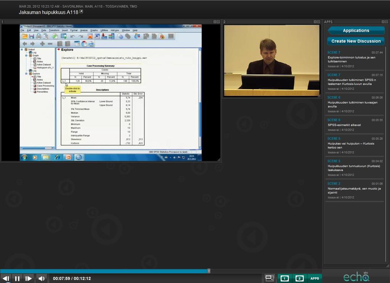Maximize the APPS panel header icon
Screen dimensions: 390x283
tap(383, 22)
